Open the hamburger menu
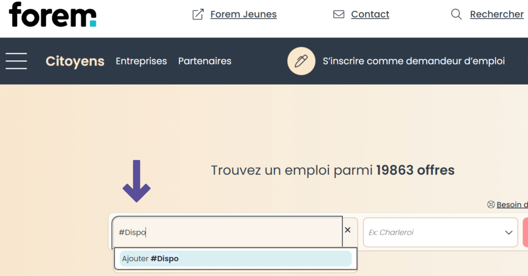 coord(16,61)
